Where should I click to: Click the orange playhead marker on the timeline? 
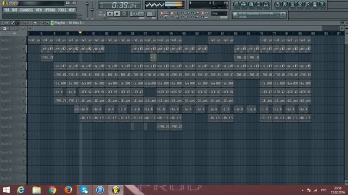pos(80,32)
